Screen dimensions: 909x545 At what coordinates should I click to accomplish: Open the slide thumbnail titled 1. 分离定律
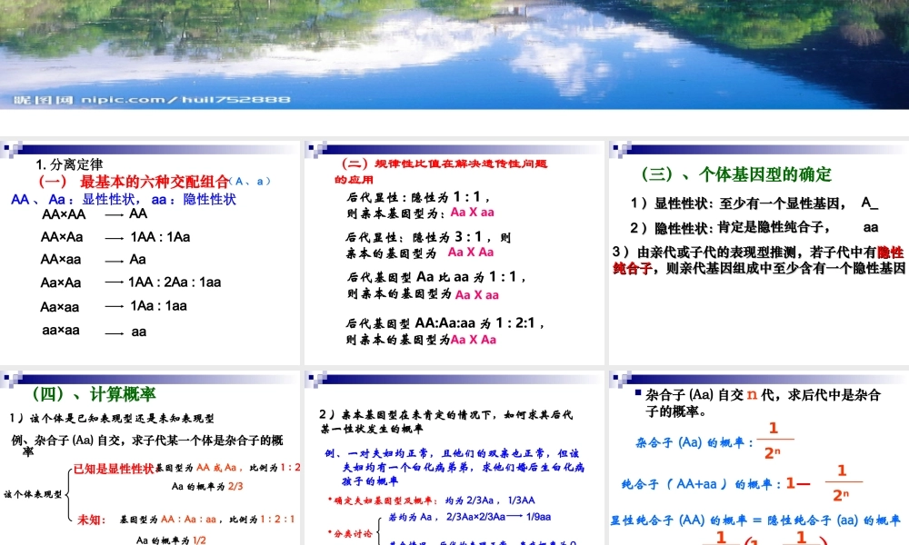tap(150, 253)
